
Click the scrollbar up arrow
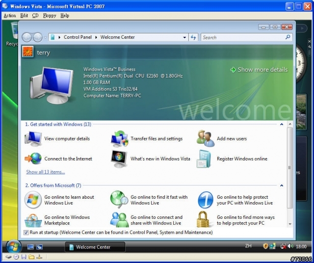coord(290,125)
